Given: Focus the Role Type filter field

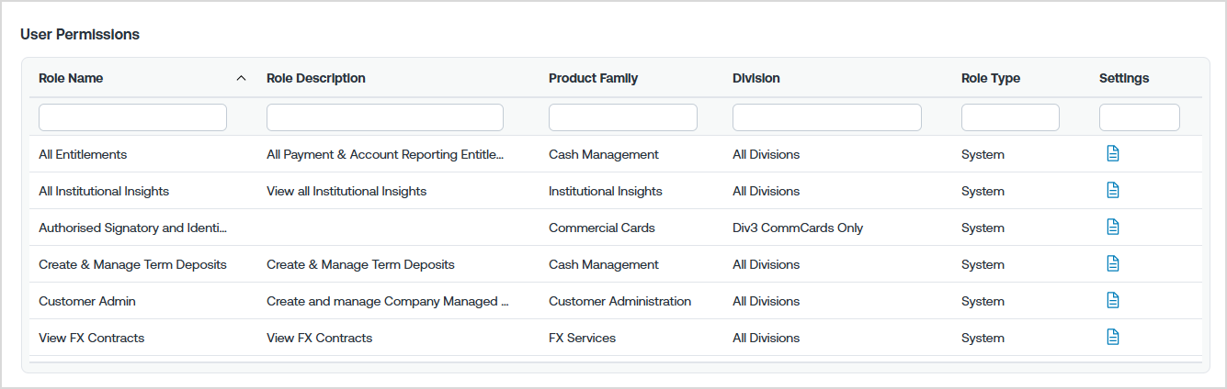Looking at the screenshot, I should tap(1010, 117).
